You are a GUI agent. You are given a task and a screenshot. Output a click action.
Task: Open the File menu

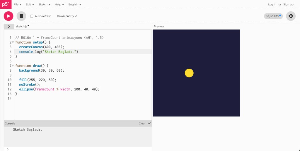tap(18, 4)
